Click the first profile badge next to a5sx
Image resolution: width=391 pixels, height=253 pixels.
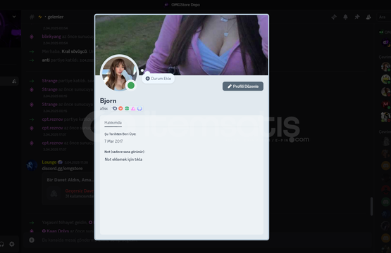(x=114, y=108)
